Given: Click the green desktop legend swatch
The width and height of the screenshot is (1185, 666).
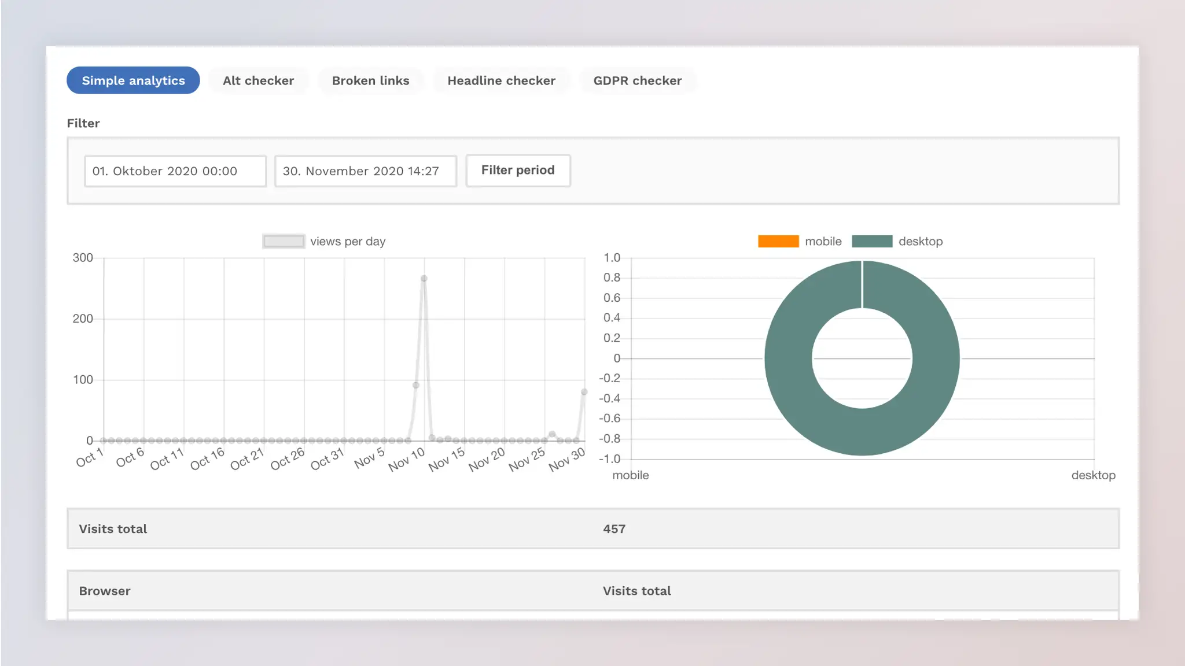Looking at the screenshot, I should pos(871,241).
